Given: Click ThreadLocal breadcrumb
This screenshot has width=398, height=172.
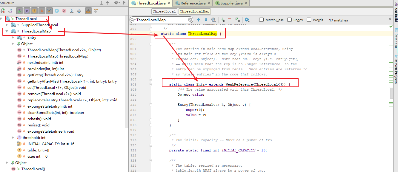Looking at the screenshot, I should click(164, 11).
